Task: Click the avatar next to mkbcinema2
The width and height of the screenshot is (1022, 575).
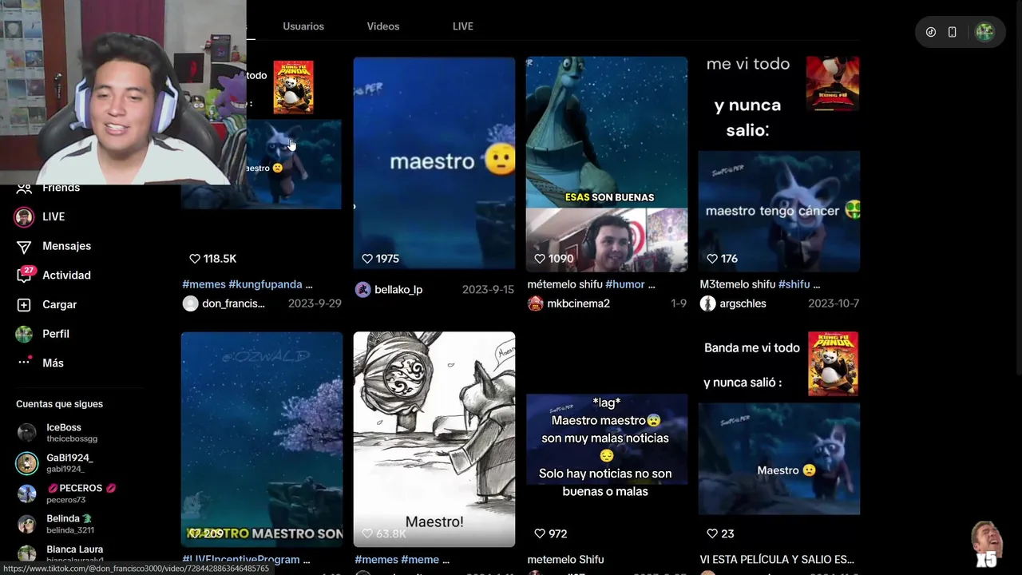Action: [x=535, y=303]
